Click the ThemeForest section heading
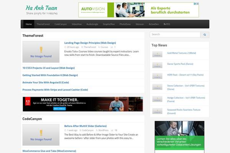This screenshot has width=230, height=153. 33,36
